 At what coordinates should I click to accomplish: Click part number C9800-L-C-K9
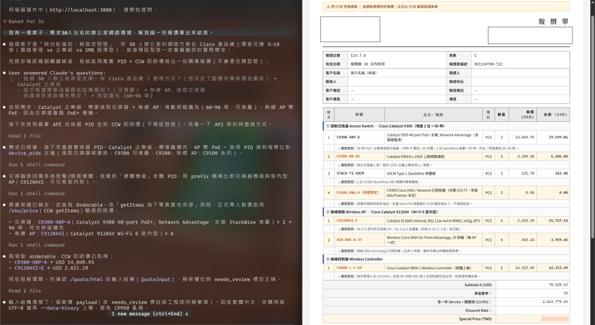[349, 268]
